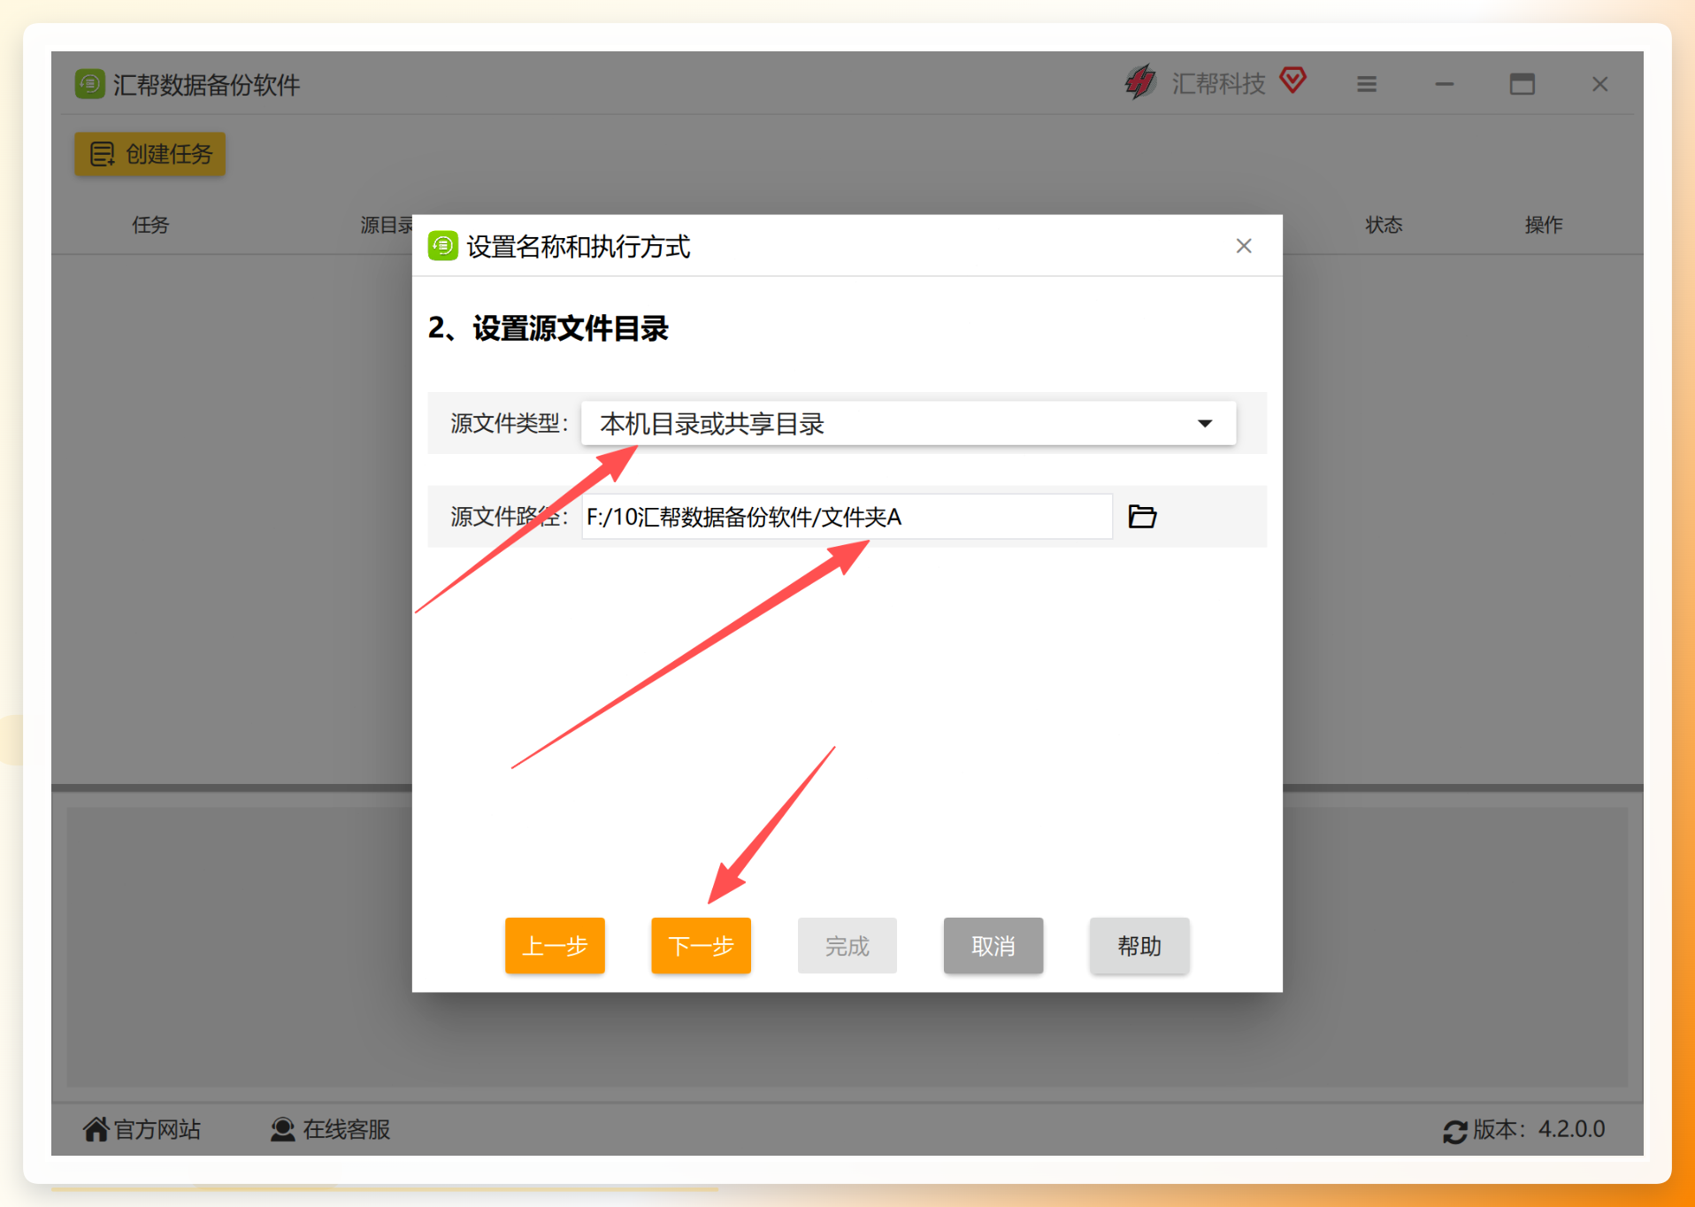The image size is (1695, 1207).
Task: Close the task settings dialog with X
Action: 1244,246
